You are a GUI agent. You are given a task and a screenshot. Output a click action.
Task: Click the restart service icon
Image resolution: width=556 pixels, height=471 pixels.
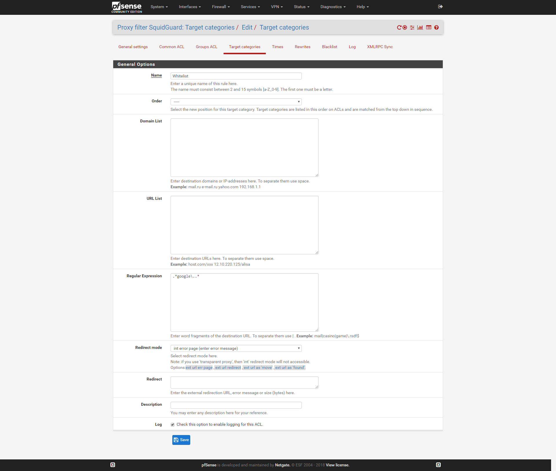(399, 28)
